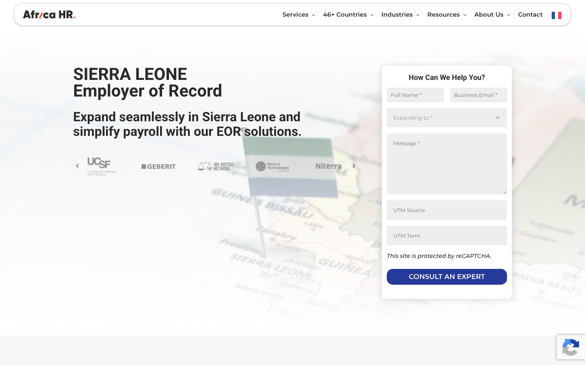Screen dimensions: 585x365
Task: Focus the UTM Source field
Action: point(447,210)
